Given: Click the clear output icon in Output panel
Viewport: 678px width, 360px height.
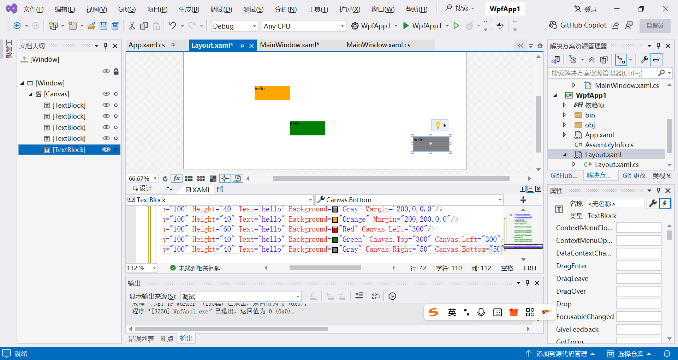Looking at the screenshot, I should pyautogui.click(x=359, y=296).
